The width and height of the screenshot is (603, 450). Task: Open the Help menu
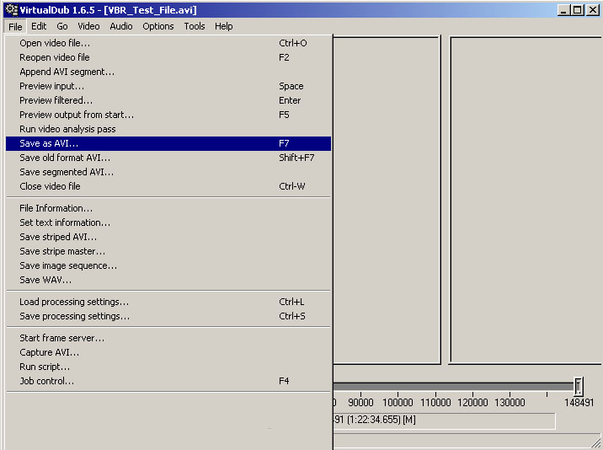[224, 26]
